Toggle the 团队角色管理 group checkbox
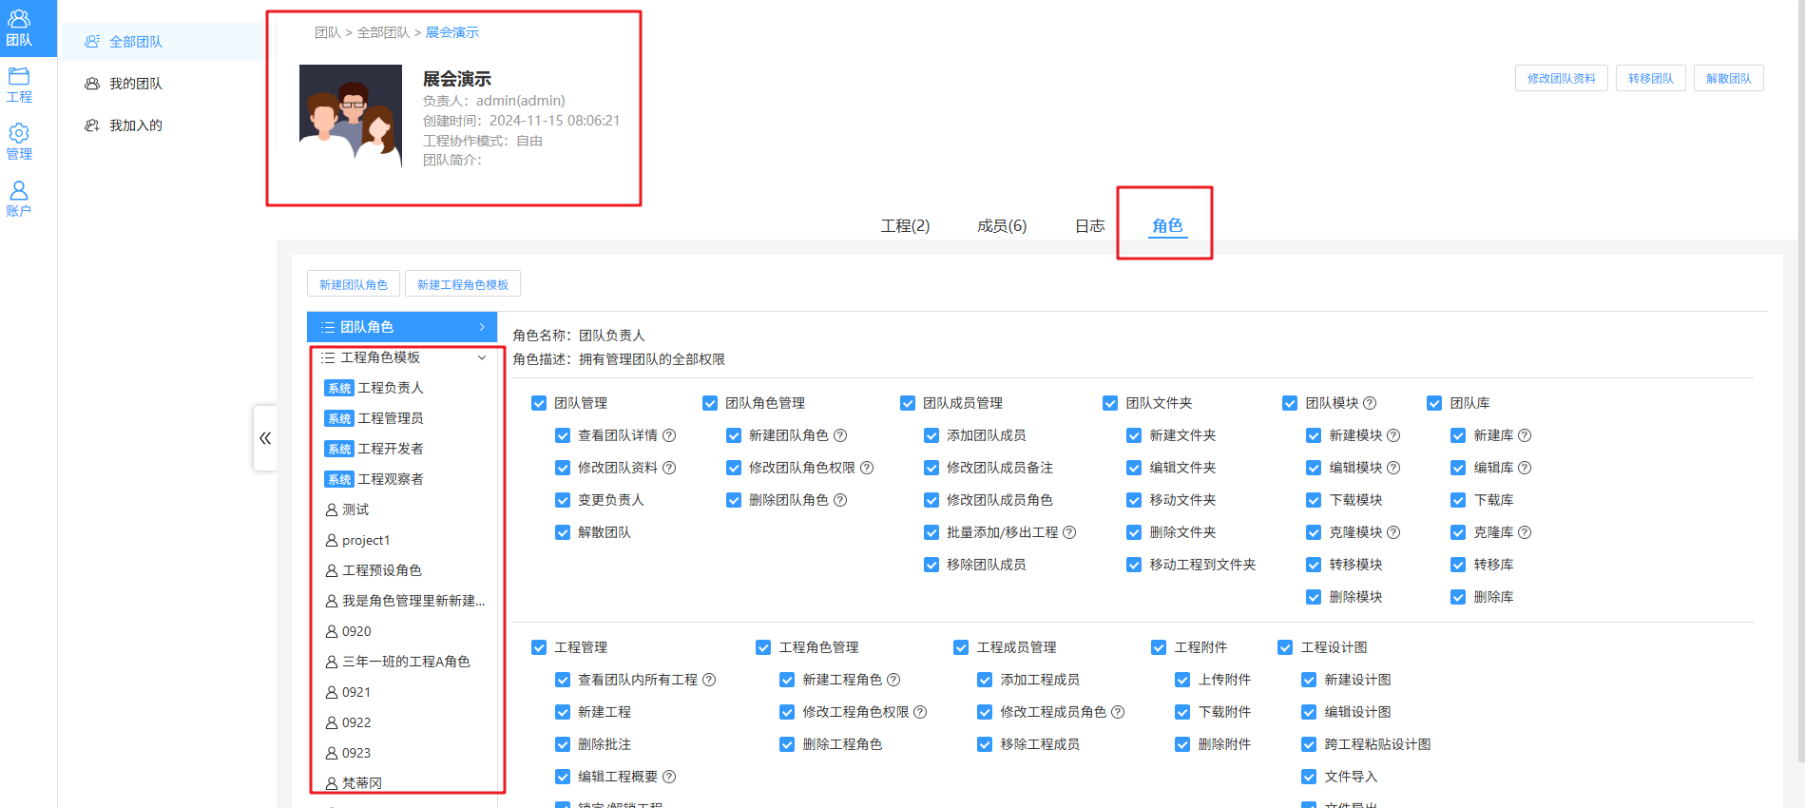This screenshot has width=1805, height=808. pos(710,403)
